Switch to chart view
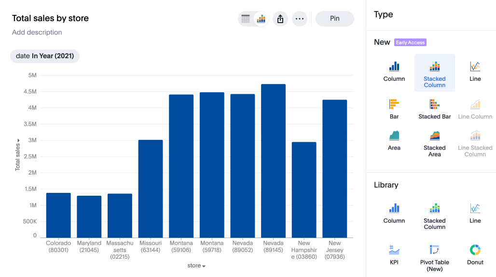This screenshot has height=277, width=496. (261, 19)
